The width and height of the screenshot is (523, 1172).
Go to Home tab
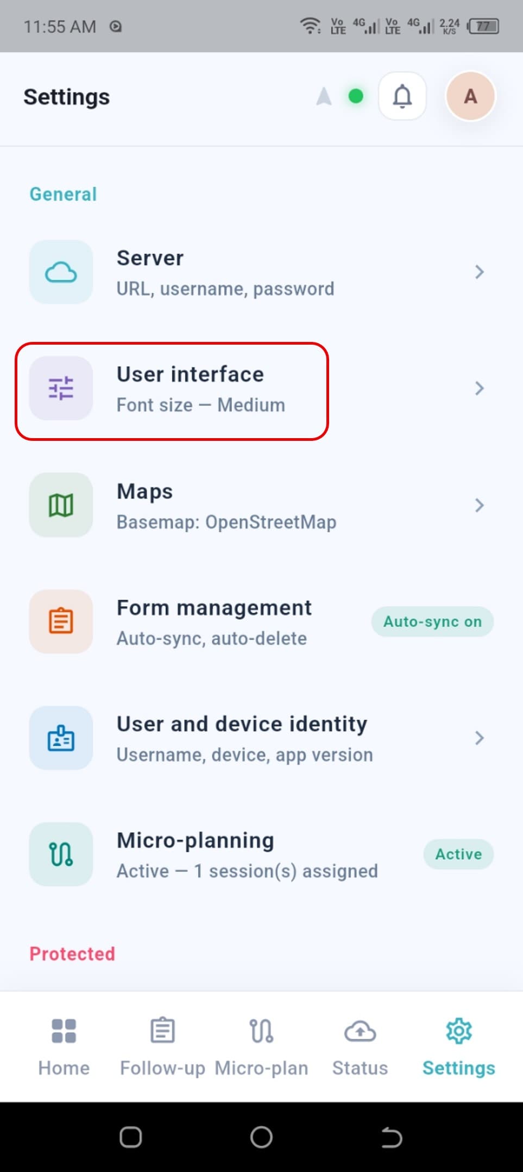[64, 1046]
